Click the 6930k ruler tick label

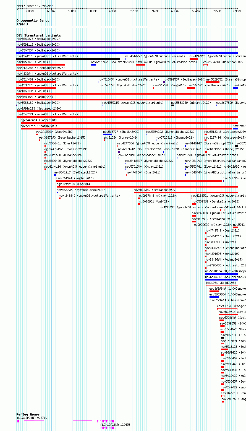175,11
